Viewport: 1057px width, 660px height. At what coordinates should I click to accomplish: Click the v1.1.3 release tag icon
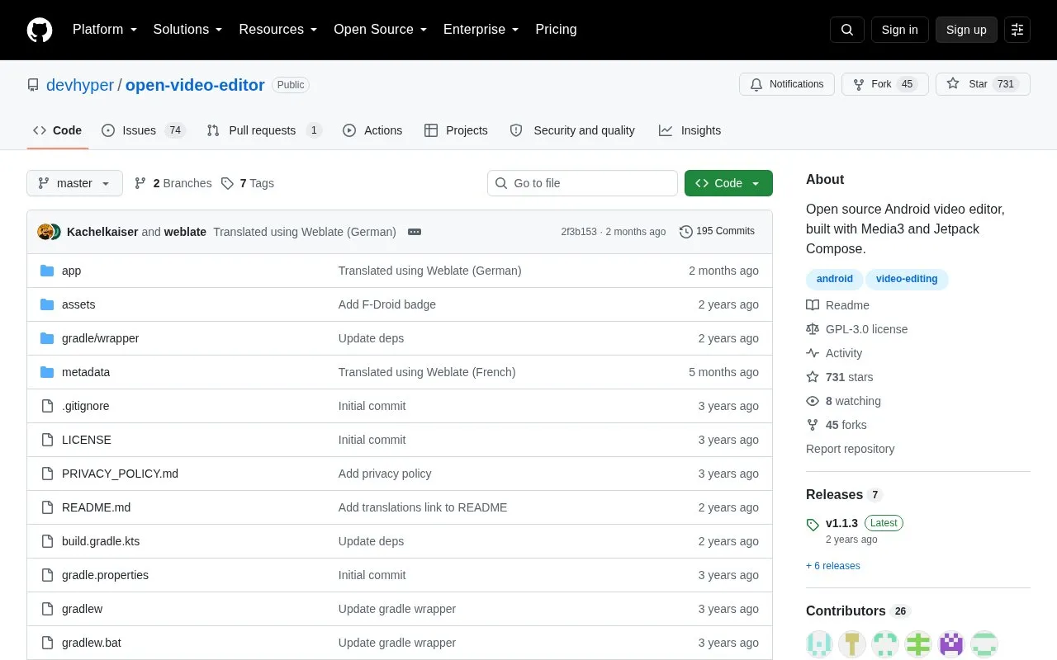(x=813, y=525)
